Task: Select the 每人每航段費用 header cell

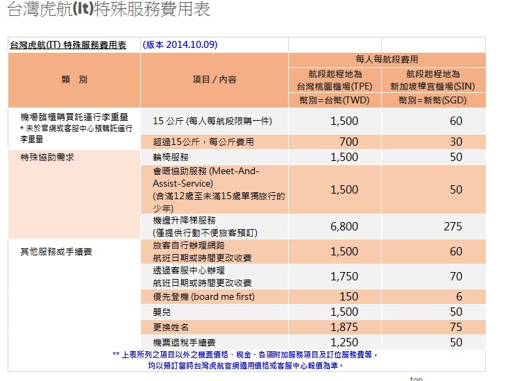Action: 387,60
